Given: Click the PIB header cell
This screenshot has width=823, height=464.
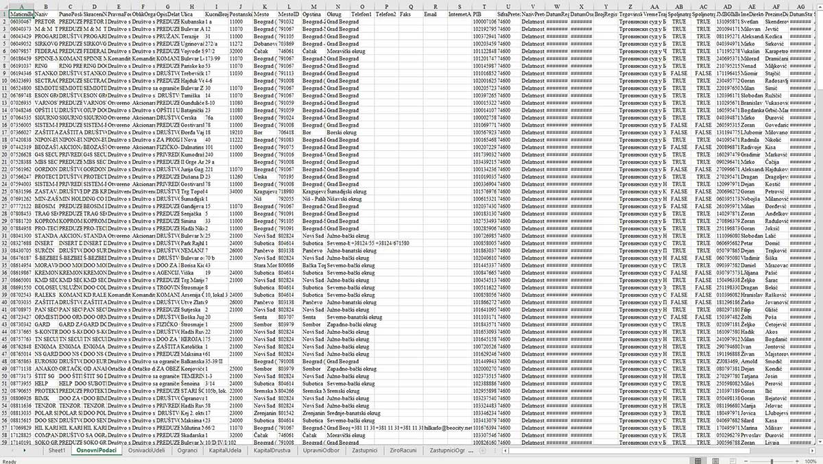Looking at the screenshot, I should pos(484,14).
